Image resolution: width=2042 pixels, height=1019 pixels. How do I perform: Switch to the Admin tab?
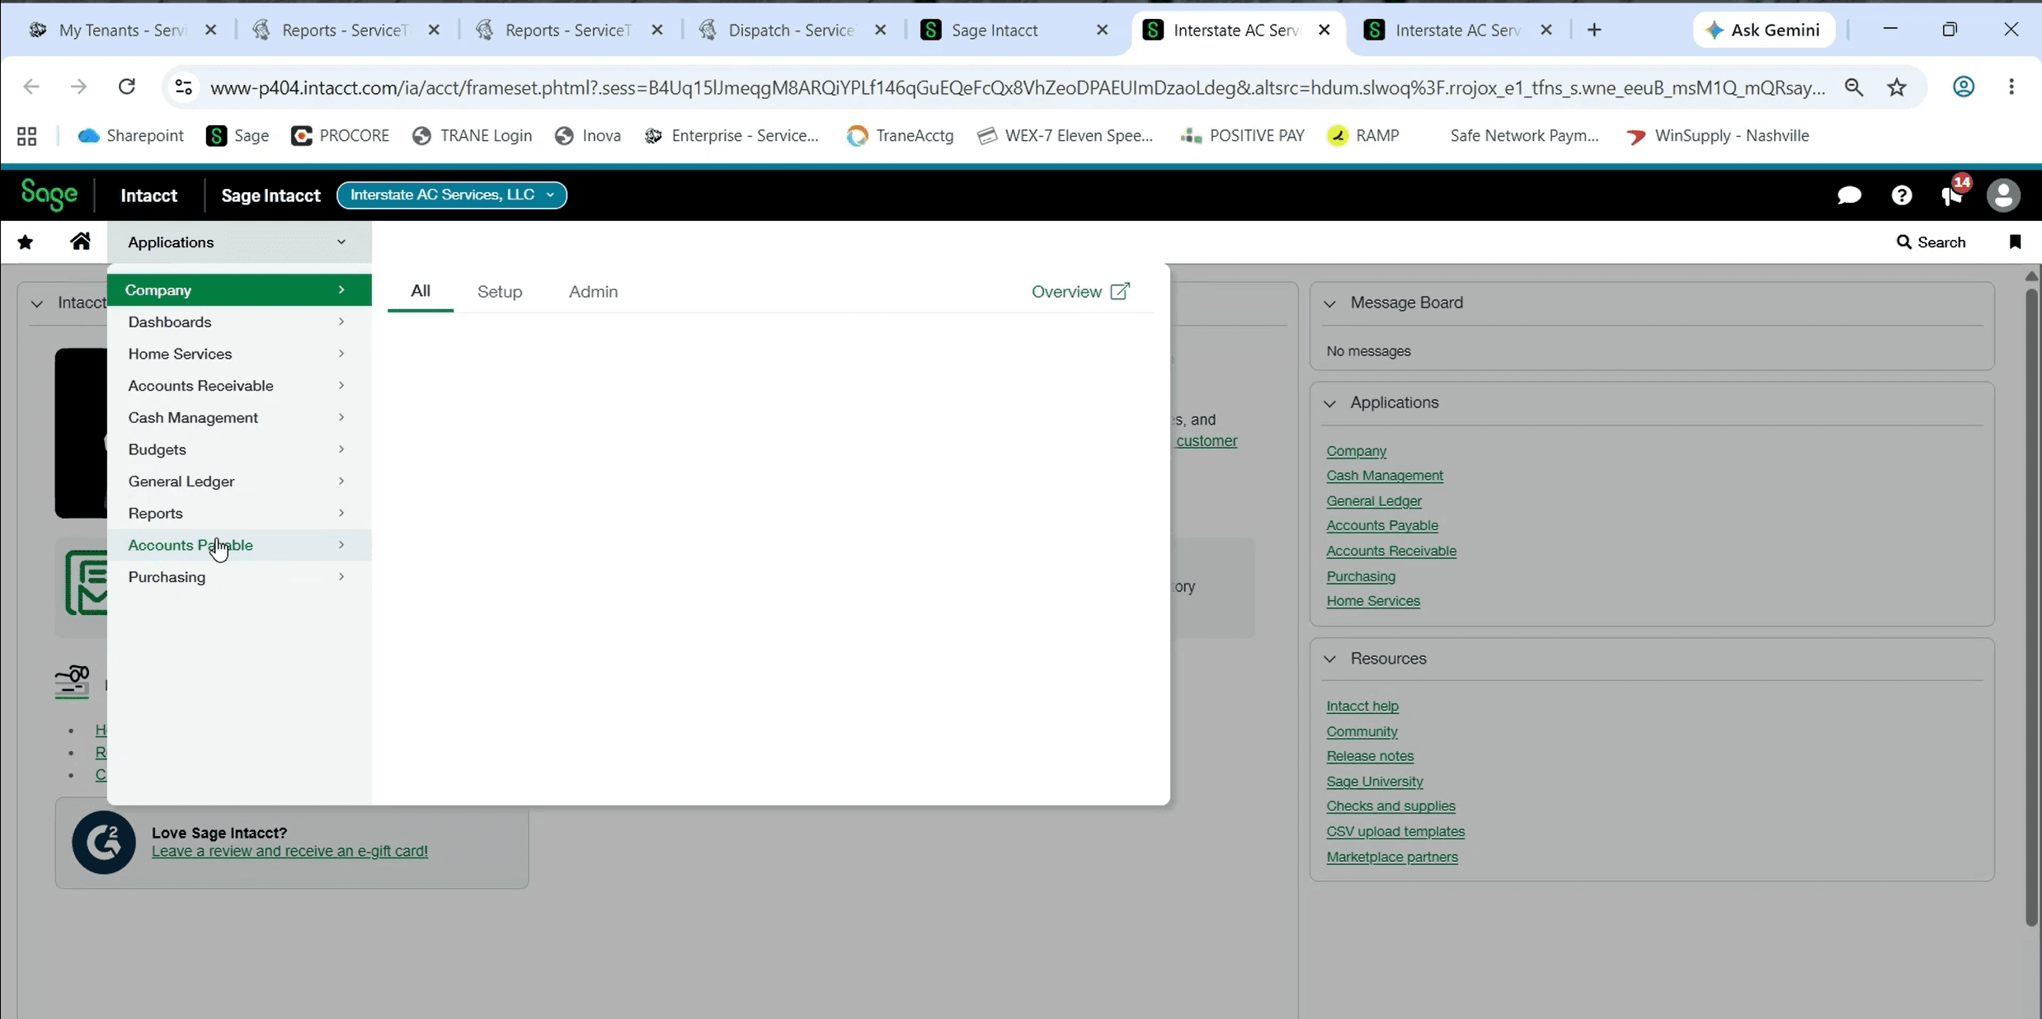pyautogui.click(x=593, y=291)
